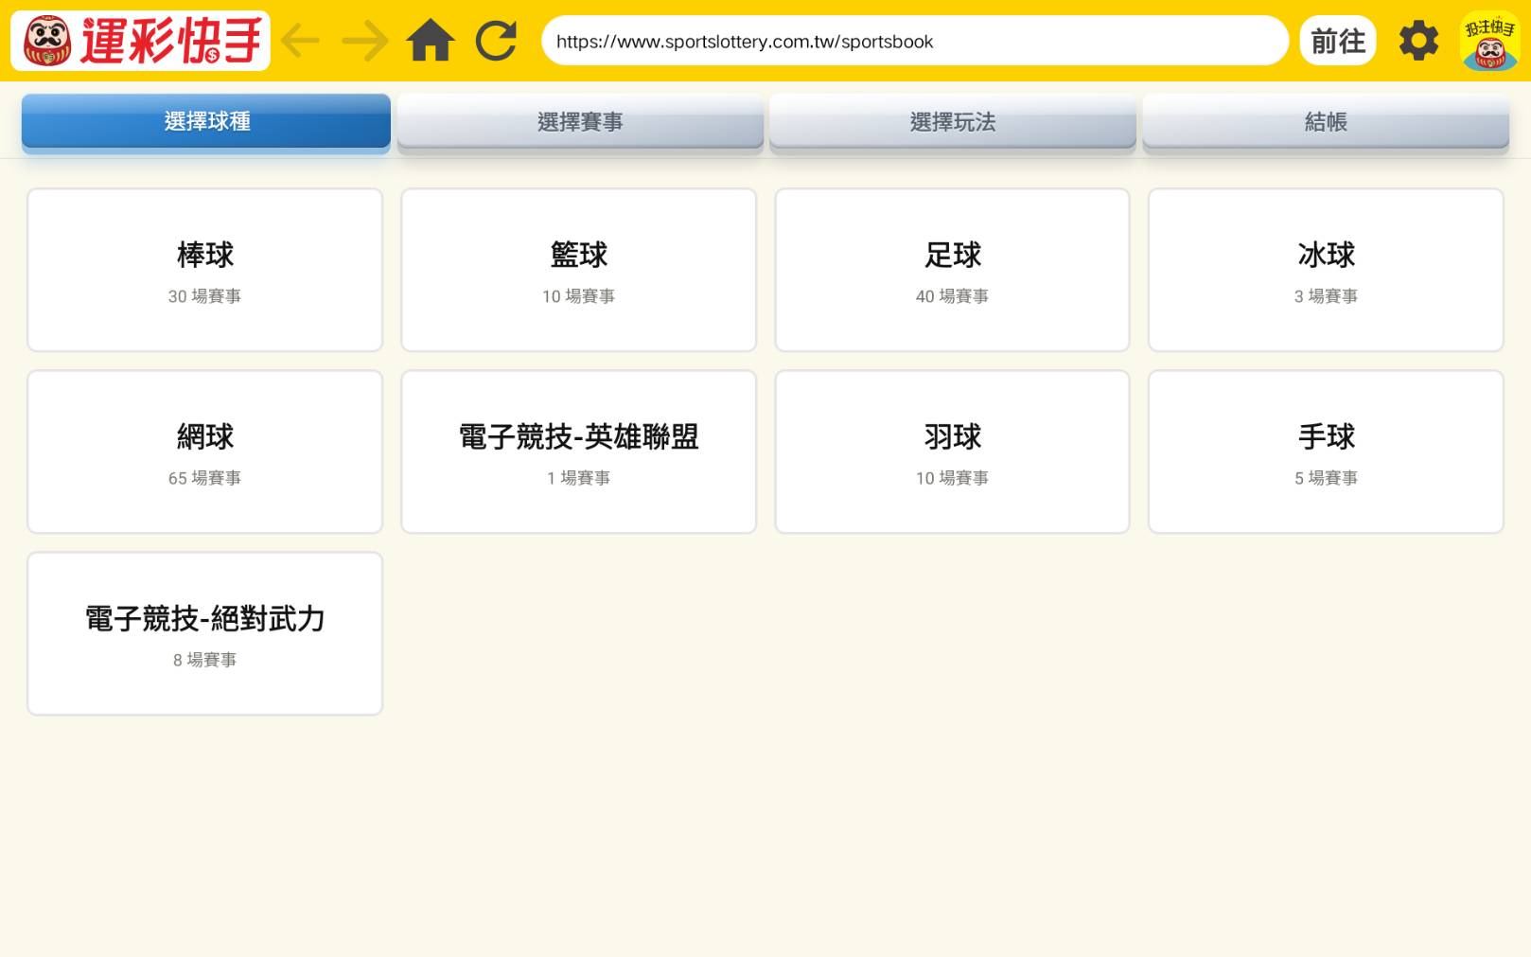Image resolution: width=1531 pixels, height=957 pixels.
Task: Reload the page with refresh icon
Action: tap(496, 41)
